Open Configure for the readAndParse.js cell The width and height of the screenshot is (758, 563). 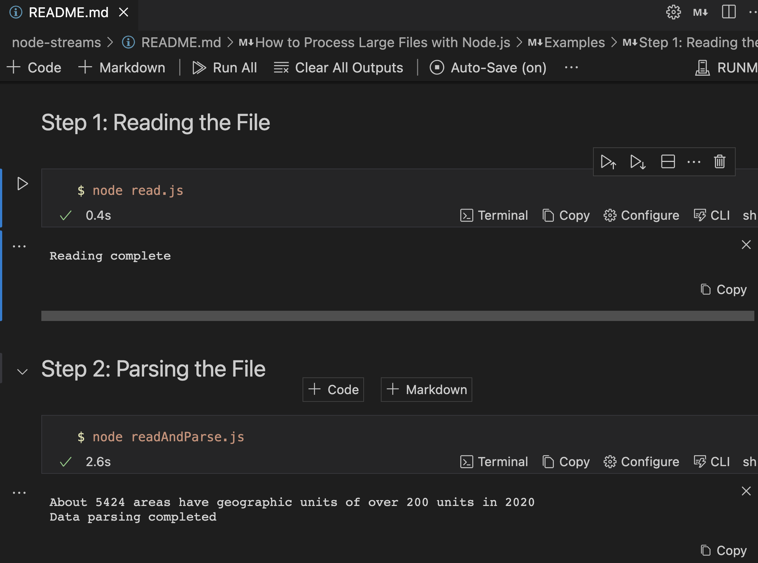pyautogui.click(x=641, y=462)
